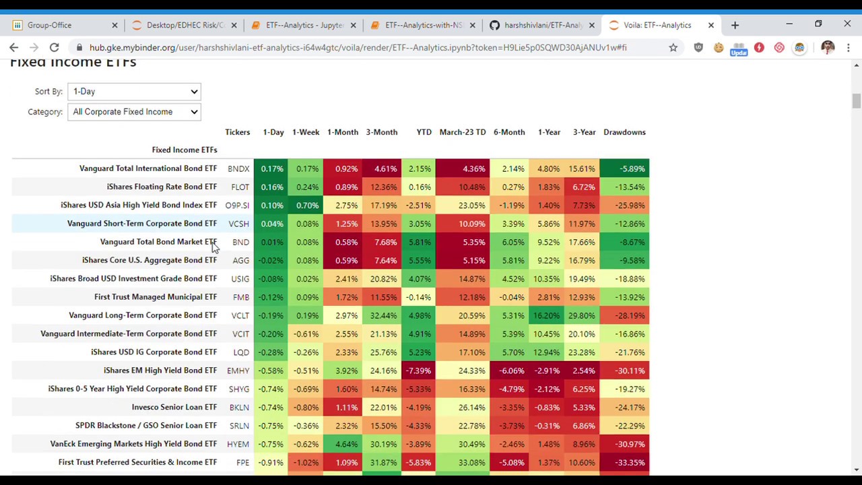This screenshot has height=485, width=862.
Task: Click FPE Drawdowns cell showing -33.35%
Action: (624, 463)
